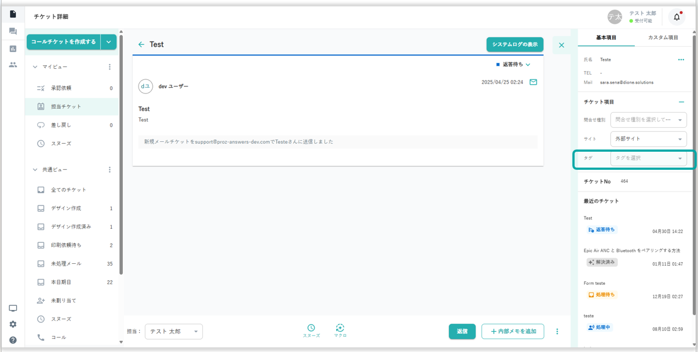Switch to the カスタム項目 tab
Viewport: 698px width, 352px height.
663,38
